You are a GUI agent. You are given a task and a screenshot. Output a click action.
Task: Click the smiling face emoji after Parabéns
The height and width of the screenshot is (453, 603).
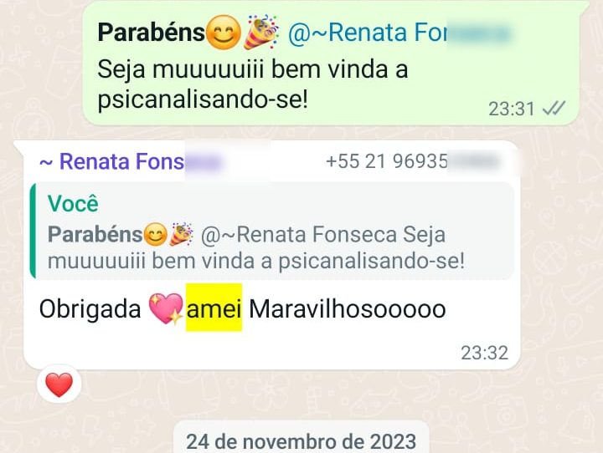(x=224, y=33)
